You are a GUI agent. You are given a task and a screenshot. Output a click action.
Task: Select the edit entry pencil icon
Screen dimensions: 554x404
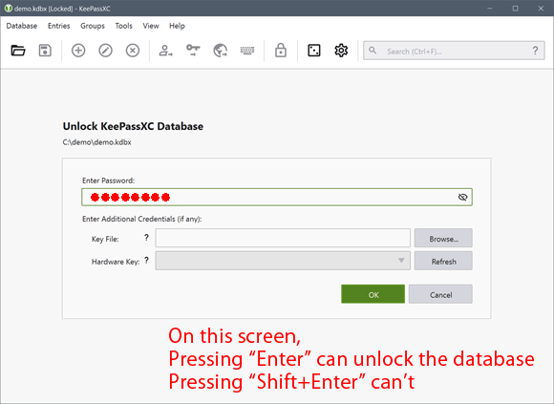click(x=105, y=51)
